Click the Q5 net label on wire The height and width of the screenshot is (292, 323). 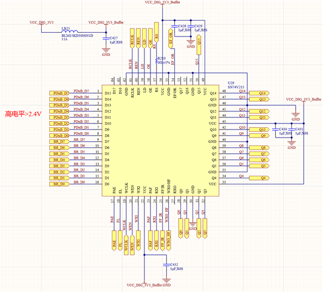tap(241, 164)
